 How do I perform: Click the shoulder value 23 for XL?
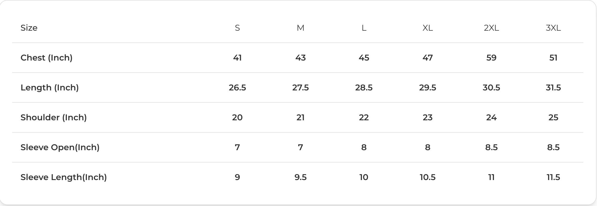tap(428, 117)
